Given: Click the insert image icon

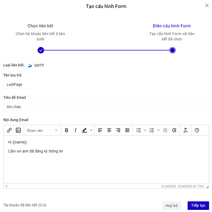Looking at the screenshot, I should pos(18,130).
